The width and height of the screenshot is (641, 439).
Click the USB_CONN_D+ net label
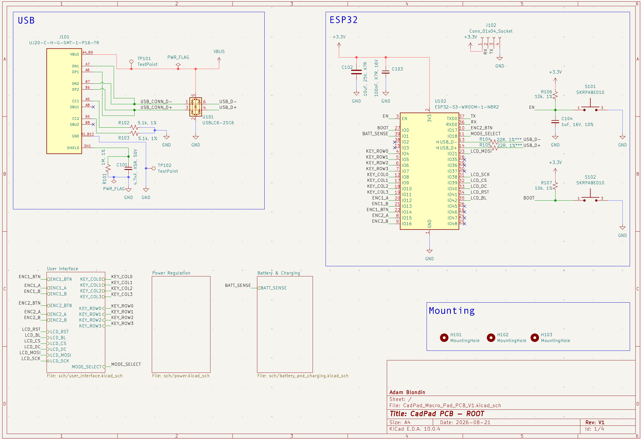coord(156,107)
